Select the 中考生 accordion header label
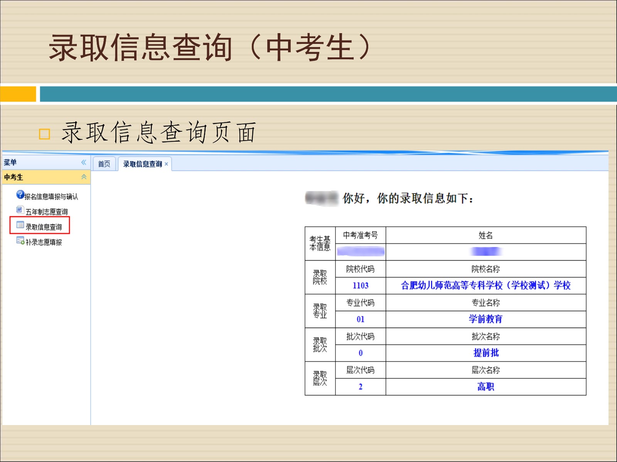The height and width of the screenshot is (462, 617). (14, 177)
